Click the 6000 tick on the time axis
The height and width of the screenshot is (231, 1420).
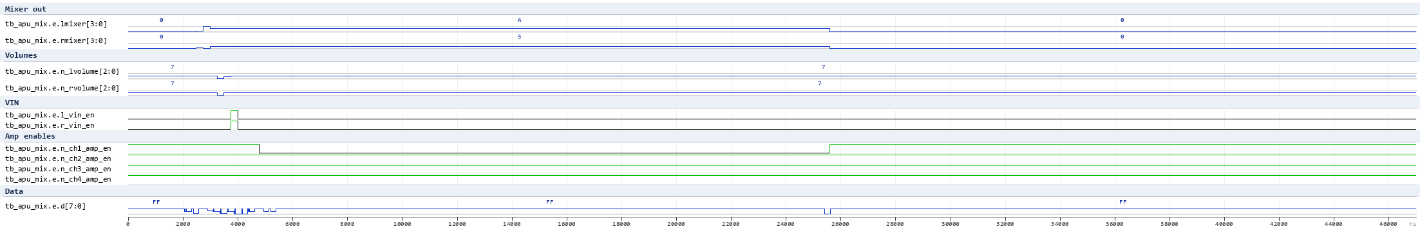click(292, 224)
